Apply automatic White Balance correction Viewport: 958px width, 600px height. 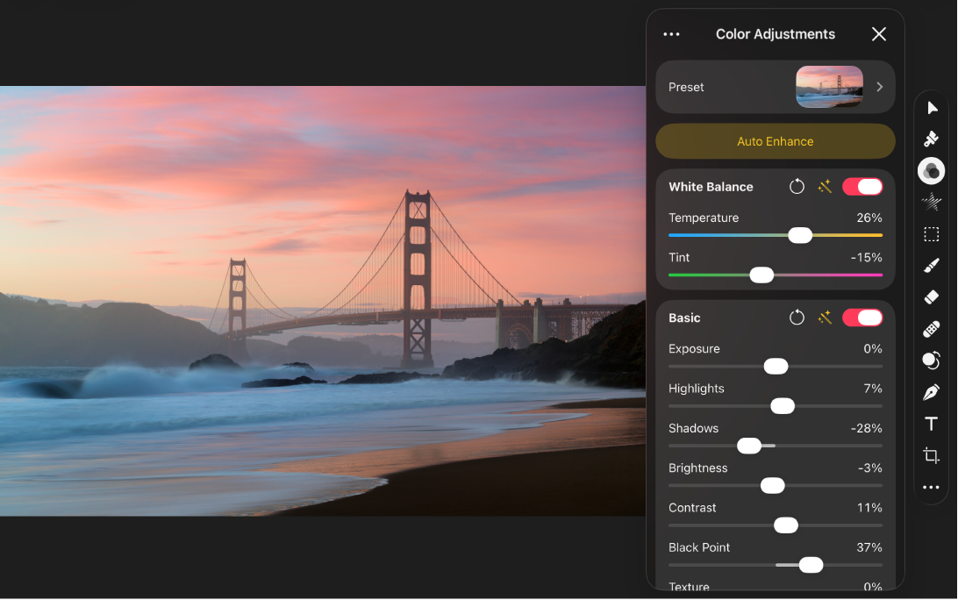coord(825,186)
